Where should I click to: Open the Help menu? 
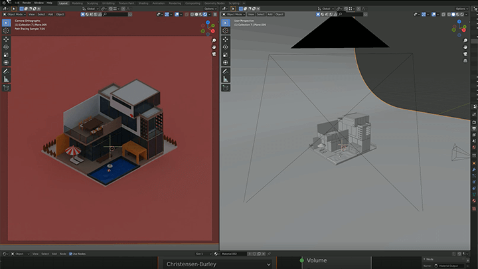click(x=49, y=3)
